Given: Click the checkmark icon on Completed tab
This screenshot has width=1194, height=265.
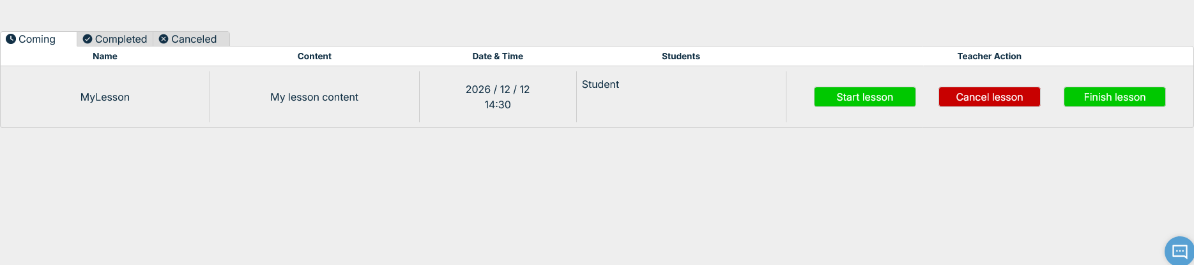Looking at the screenshot, I should (x=88, y=39).
